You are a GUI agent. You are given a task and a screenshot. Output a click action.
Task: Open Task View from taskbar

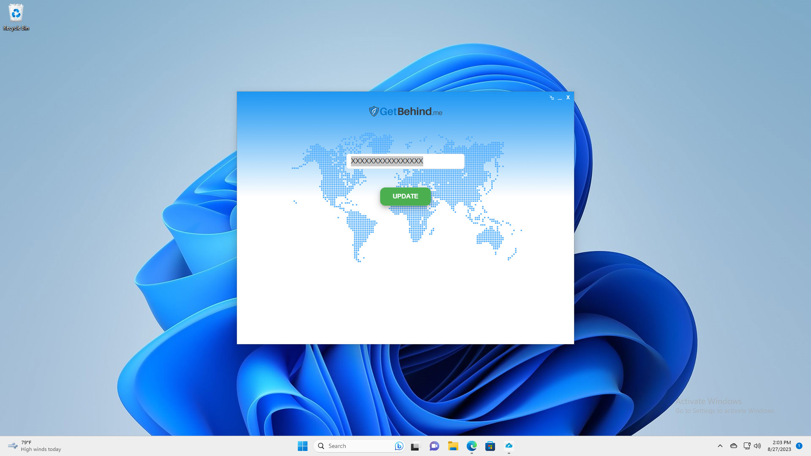point(415,446)
